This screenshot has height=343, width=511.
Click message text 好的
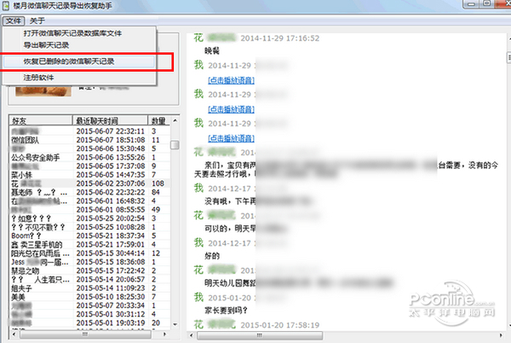[x=212, y=256]
